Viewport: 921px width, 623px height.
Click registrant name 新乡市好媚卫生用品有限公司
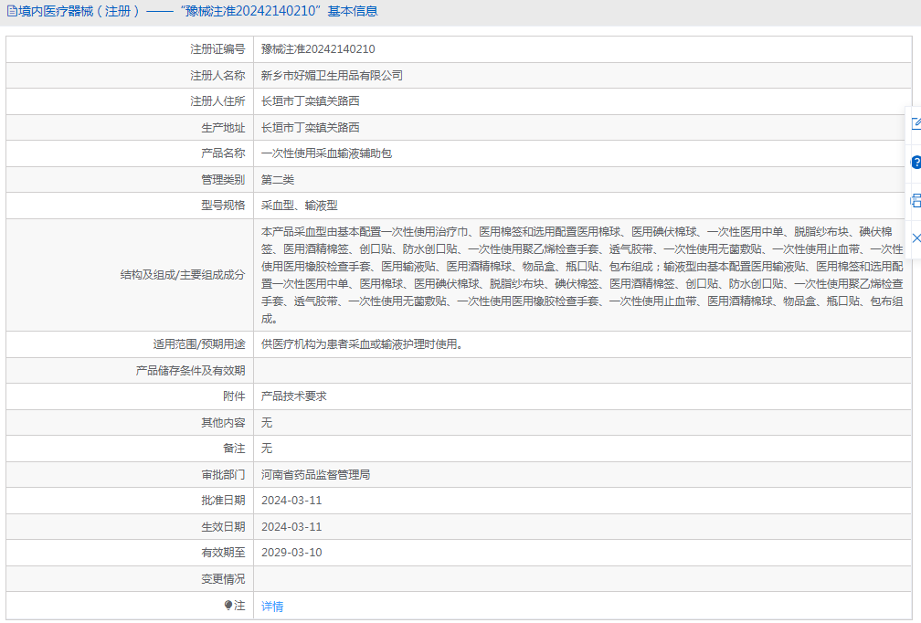click(332, 75)
